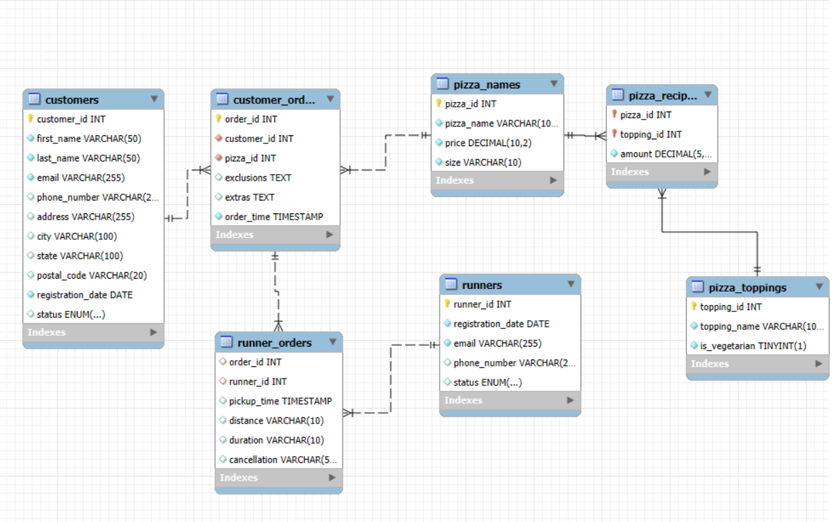Viewport: 839px width, 522px height.
Task: Expand Indexes section of customers table
Action: (153, 332)
